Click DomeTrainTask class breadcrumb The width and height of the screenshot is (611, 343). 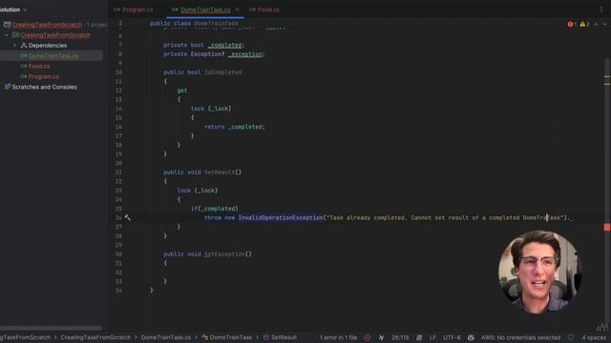coord(227,337)
